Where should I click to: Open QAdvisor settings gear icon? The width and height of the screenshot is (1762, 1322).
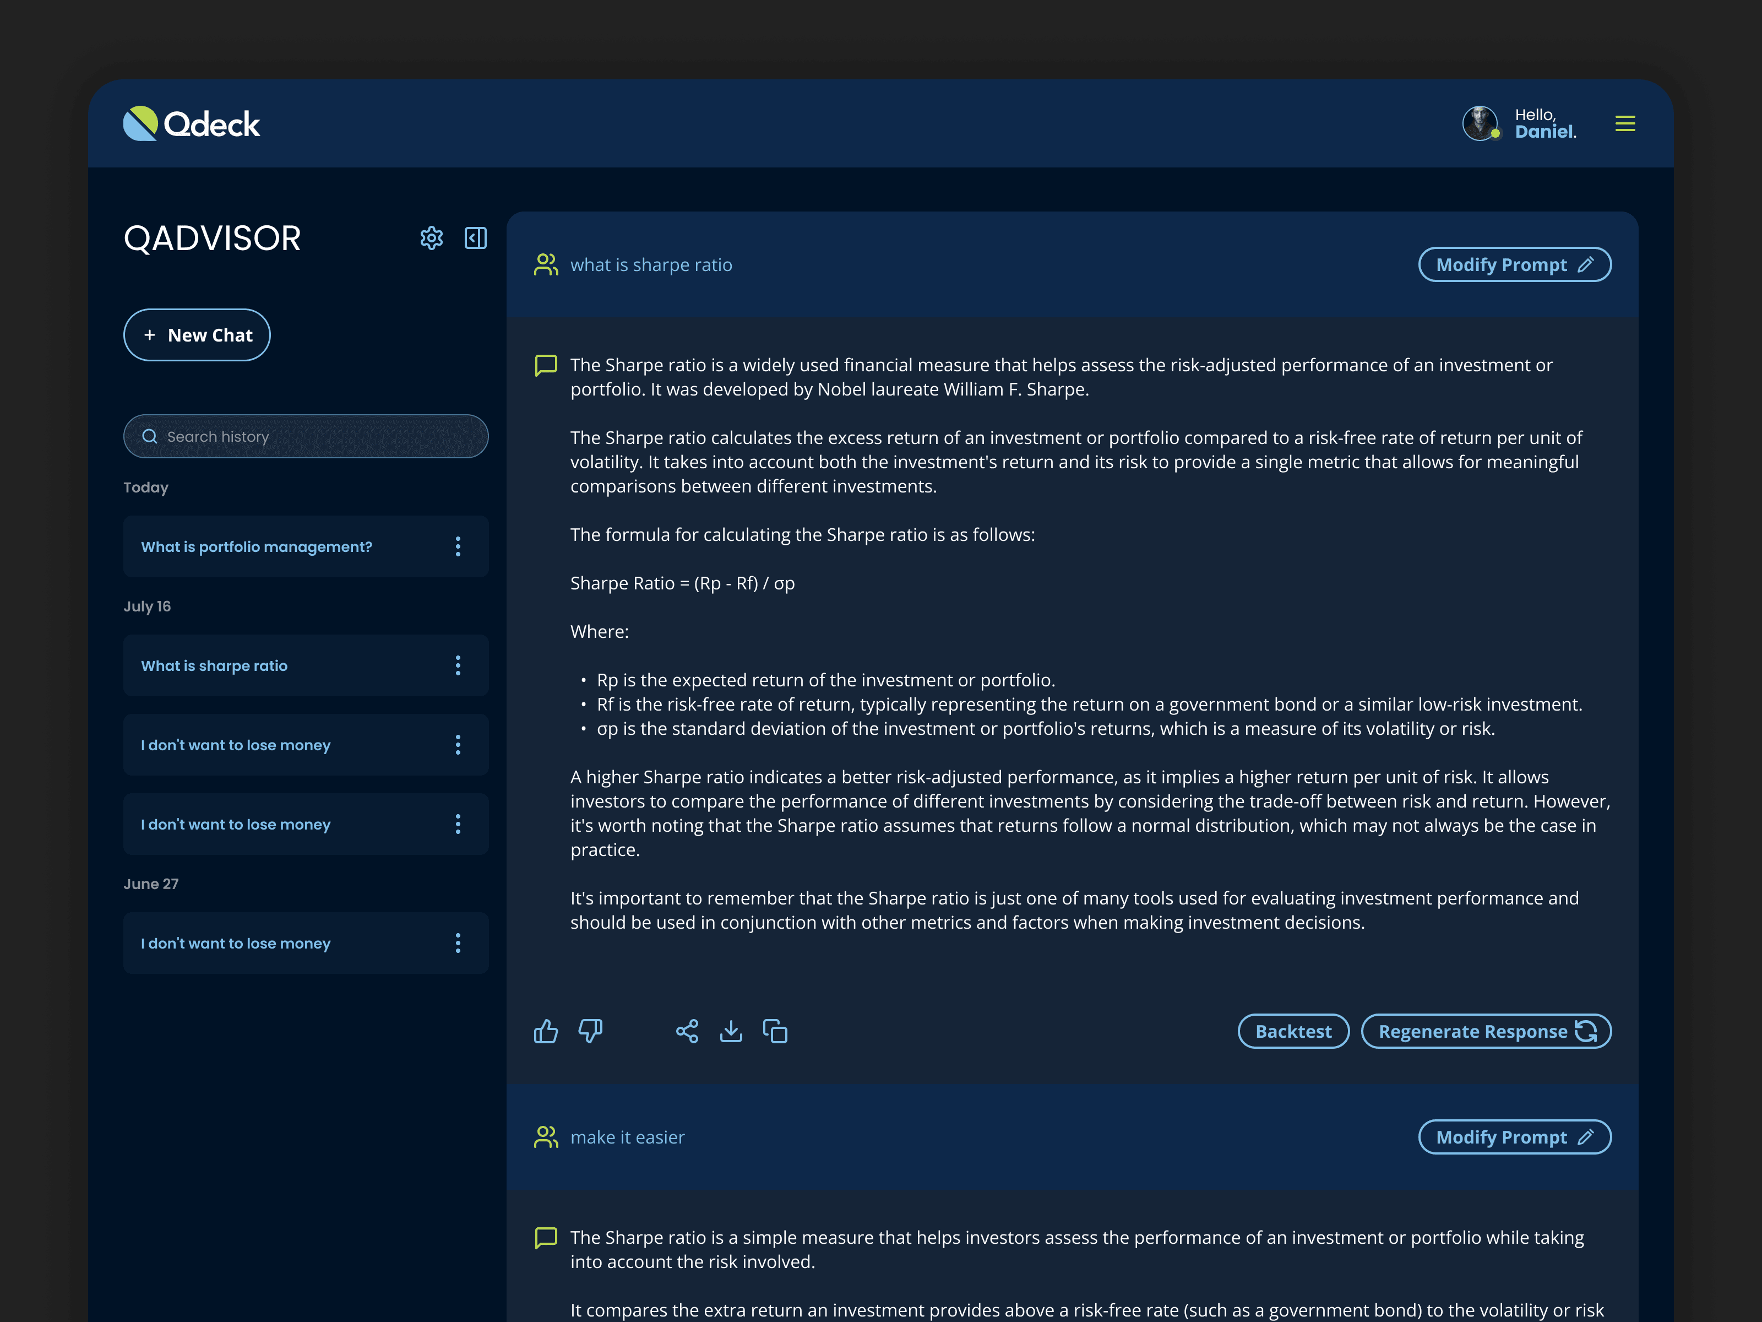click(x=431, y=237)
